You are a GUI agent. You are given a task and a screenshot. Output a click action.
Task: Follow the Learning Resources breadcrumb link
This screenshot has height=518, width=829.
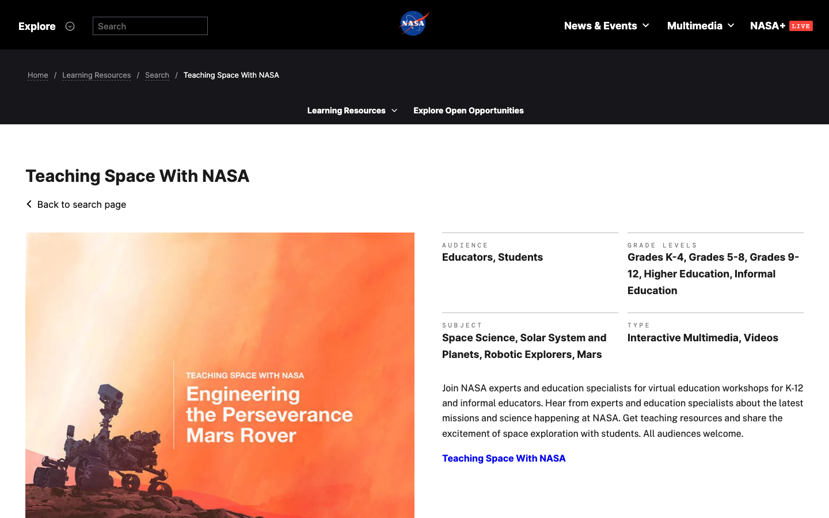pyautogui.click(x=96, y=75)
